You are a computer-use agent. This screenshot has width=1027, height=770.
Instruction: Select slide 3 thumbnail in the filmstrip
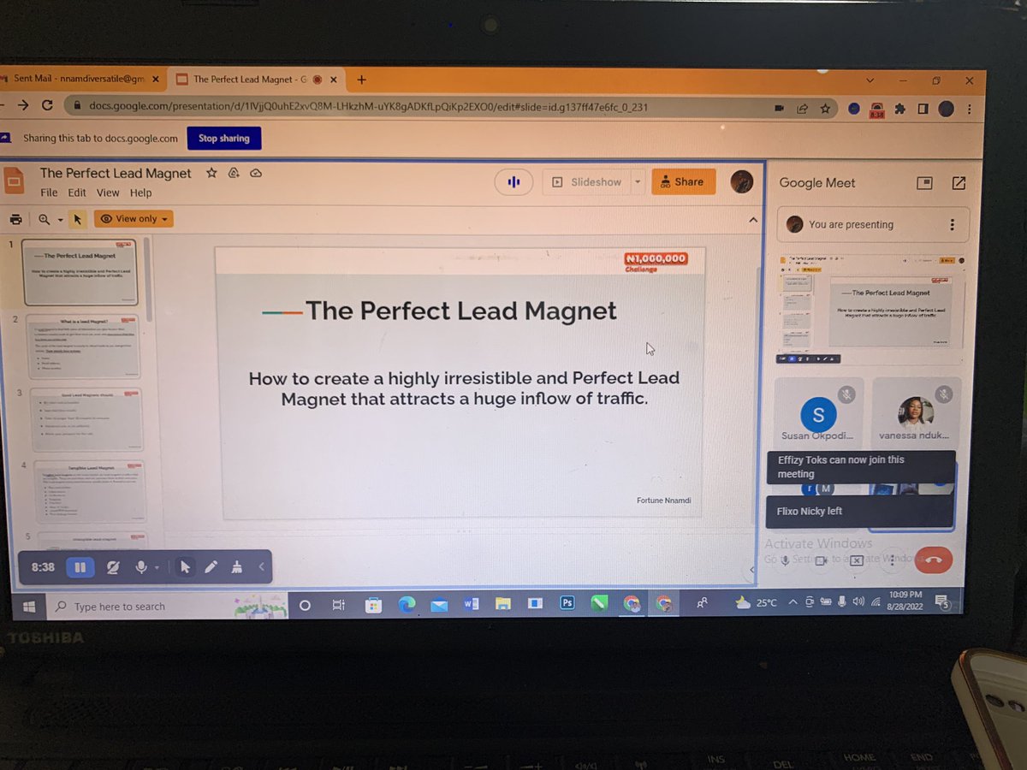click(85, 420)
